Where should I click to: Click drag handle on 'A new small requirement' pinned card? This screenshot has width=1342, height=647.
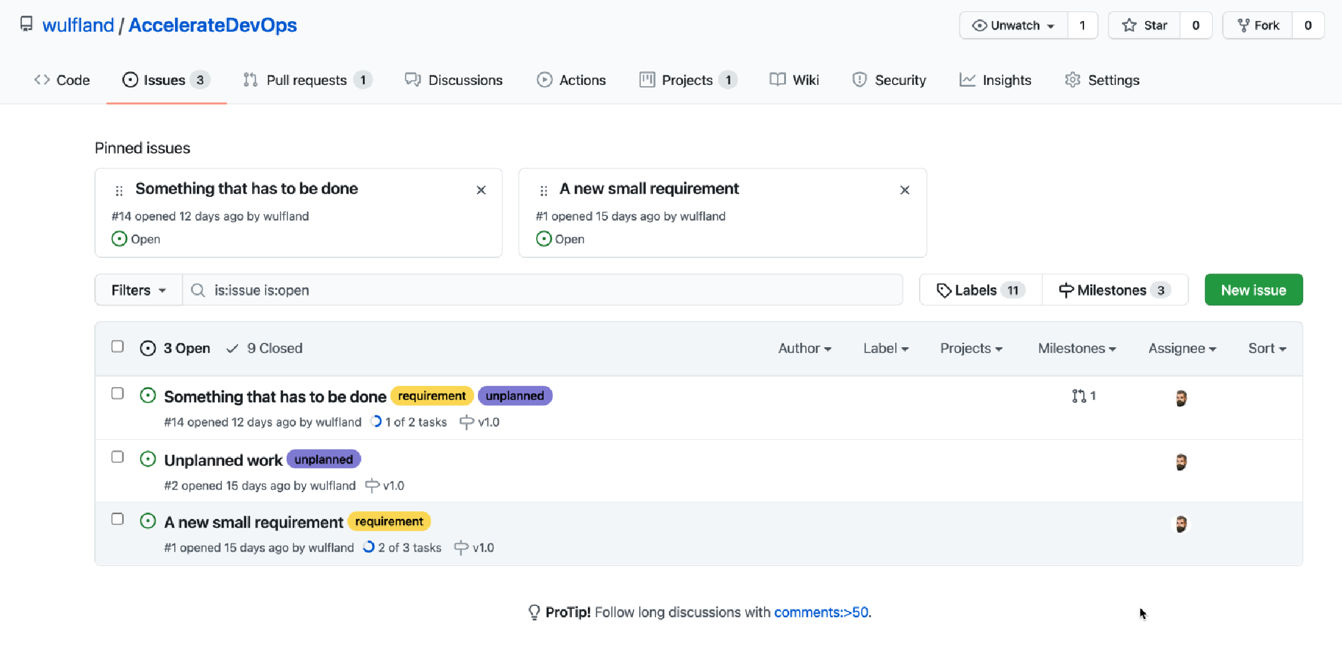(x=544, y=190)
